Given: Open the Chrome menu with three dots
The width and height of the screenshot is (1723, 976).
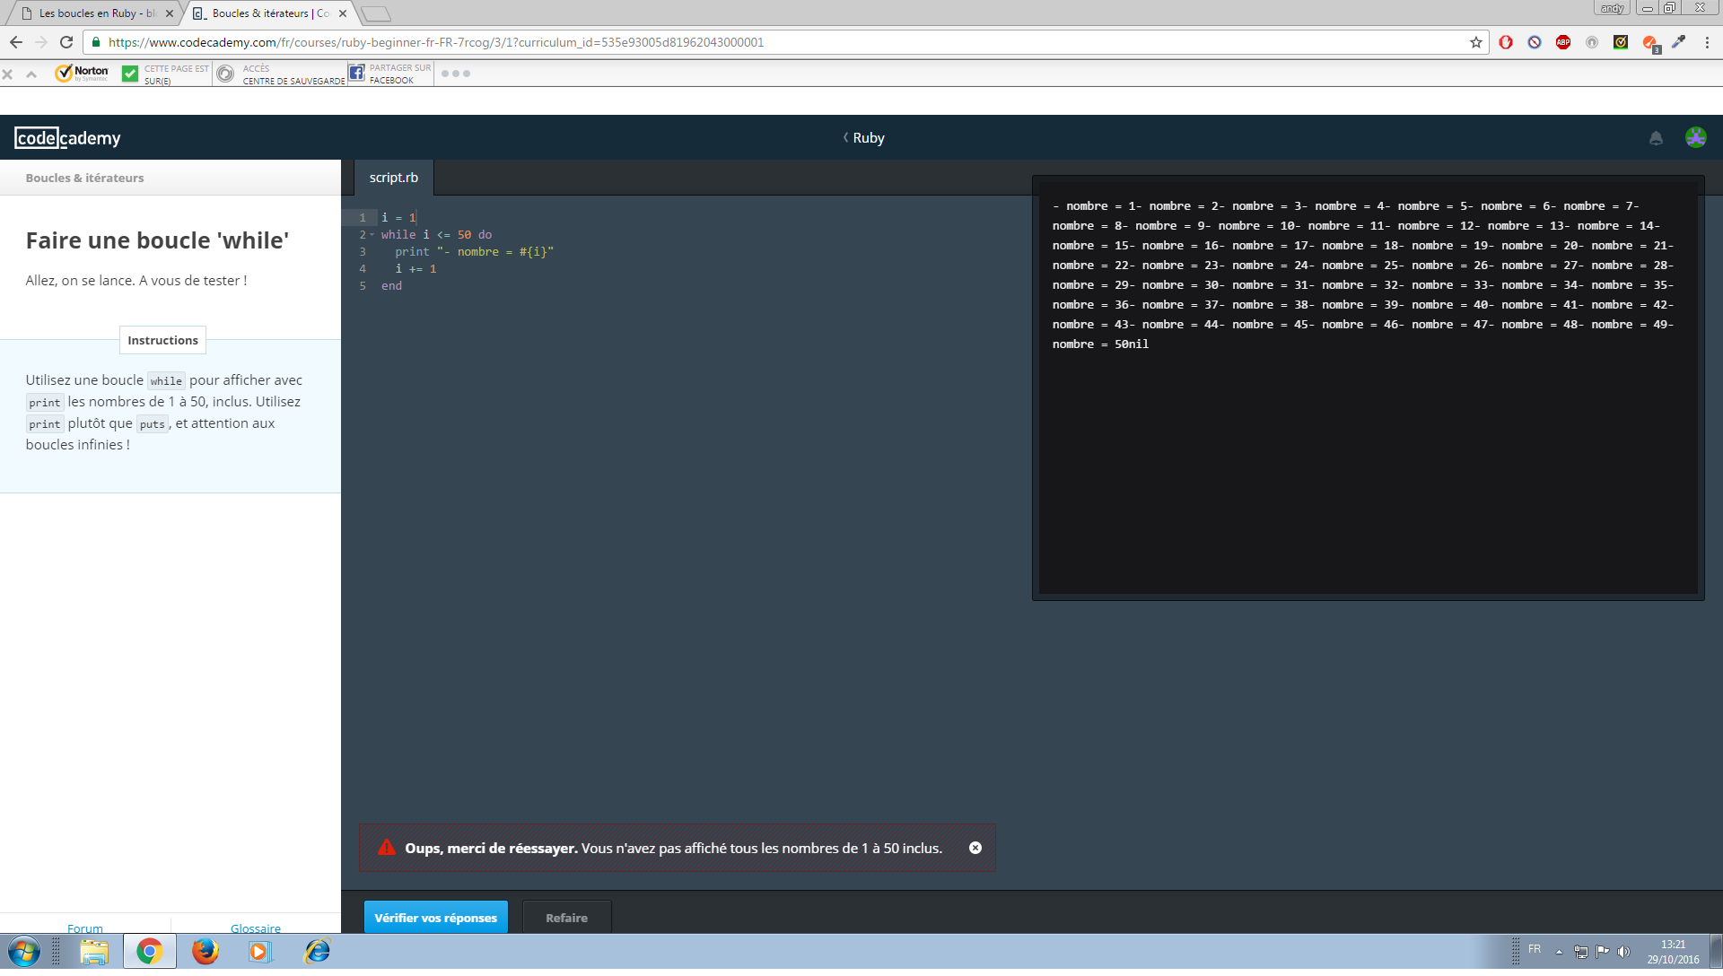Looking at the screenshot, I should click(x=1707, y=42).
